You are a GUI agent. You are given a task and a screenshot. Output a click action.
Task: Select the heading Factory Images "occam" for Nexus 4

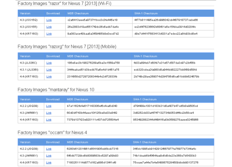(52, 133)
